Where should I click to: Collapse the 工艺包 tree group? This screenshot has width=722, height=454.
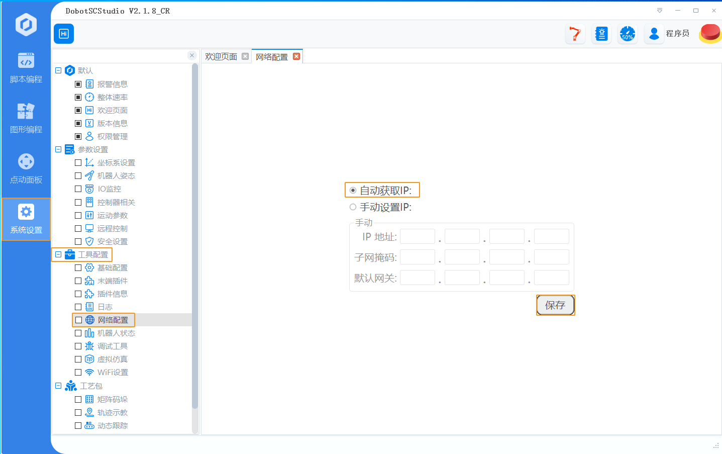point(58,386)
